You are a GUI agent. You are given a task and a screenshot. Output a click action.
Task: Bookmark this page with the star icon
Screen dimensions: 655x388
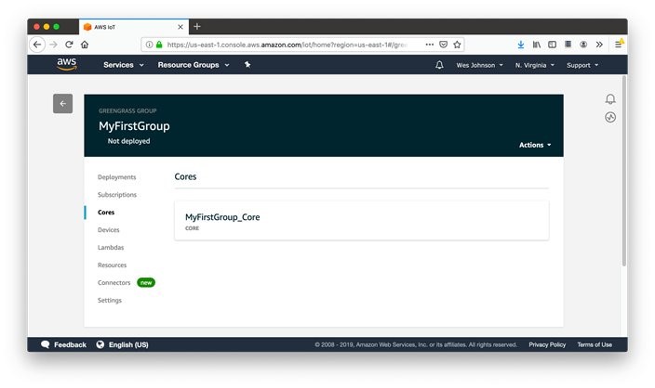[457, 45]
